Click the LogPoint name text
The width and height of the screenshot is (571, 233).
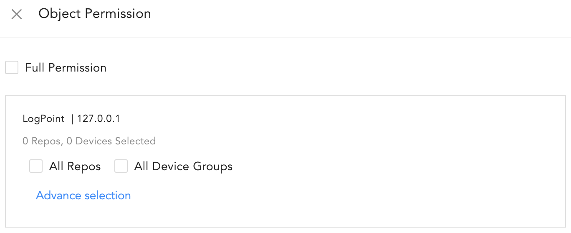[x=44, y=119]
